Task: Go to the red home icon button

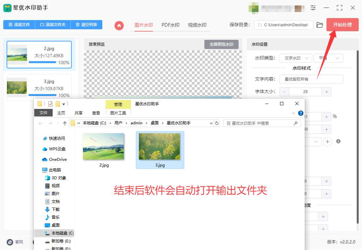Action: point(119,25)
